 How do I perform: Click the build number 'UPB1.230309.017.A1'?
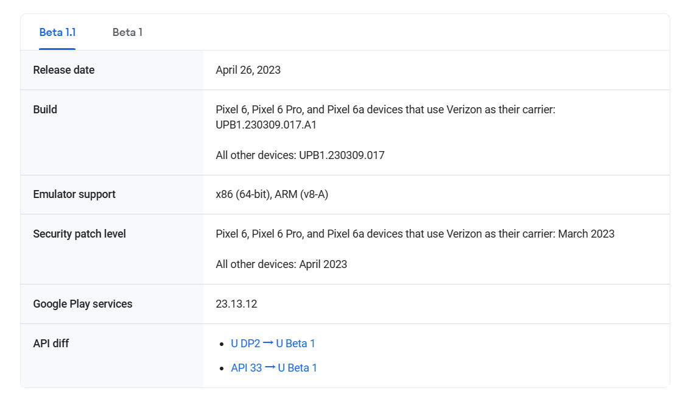pos(266,125)
